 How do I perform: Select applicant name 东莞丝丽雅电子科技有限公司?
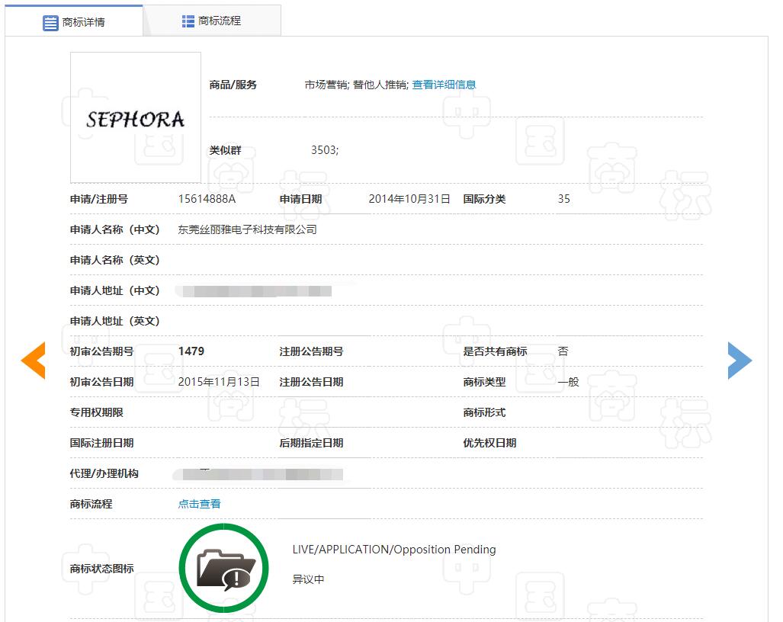(247, 229)
